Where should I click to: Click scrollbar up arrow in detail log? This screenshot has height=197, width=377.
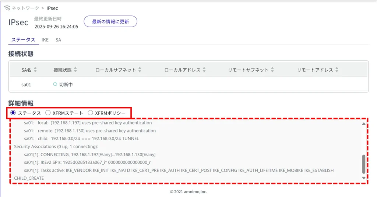[364, 124]
